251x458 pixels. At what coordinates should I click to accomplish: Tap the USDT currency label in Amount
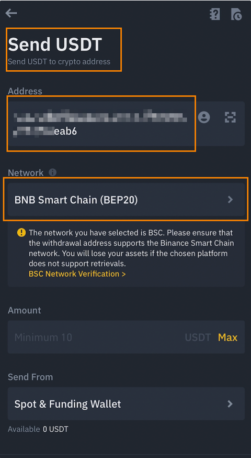pyautogui.click(x=198, y=337)
